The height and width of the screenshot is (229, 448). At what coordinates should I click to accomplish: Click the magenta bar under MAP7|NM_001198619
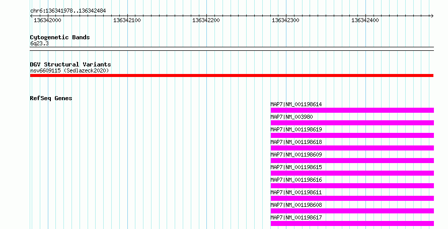tap(352, 135)
